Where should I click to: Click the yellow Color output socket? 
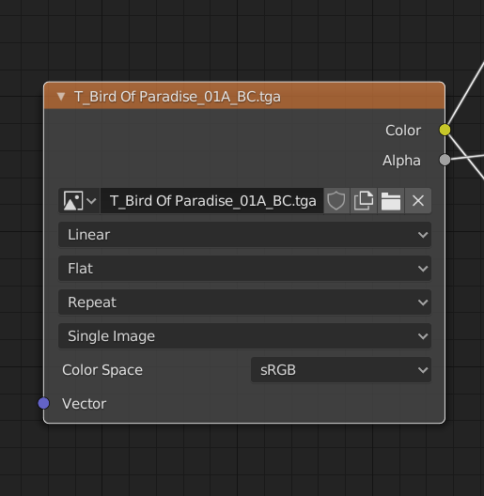click(445, 130)
